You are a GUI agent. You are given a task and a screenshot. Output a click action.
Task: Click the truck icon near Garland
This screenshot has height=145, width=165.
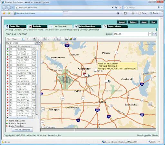pyautogui.click(x=108, y=81)
